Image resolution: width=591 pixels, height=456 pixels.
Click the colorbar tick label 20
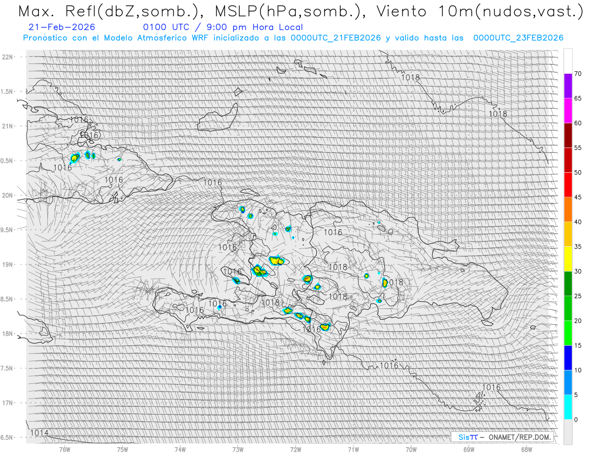click(578, 321)
